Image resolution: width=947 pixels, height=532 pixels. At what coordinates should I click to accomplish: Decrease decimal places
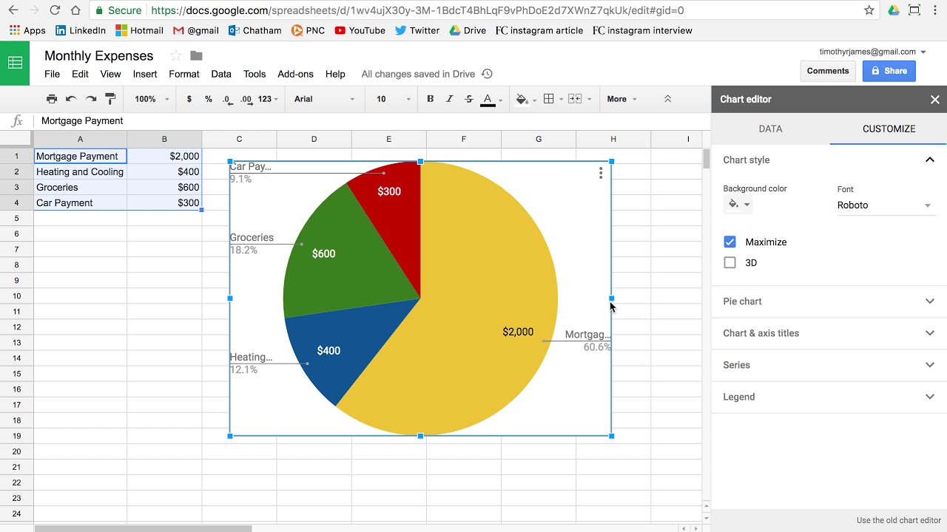tap(226, 99)
